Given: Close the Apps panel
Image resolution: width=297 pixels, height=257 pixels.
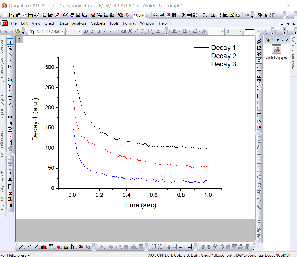Looking at the screenshot, I should click(x=287, y=40).
